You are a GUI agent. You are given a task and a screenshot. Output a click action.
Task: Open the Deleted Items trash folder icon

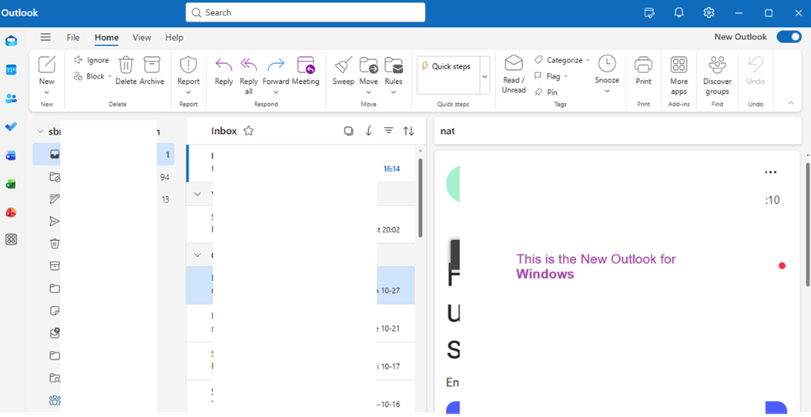[x=55, y=243]
